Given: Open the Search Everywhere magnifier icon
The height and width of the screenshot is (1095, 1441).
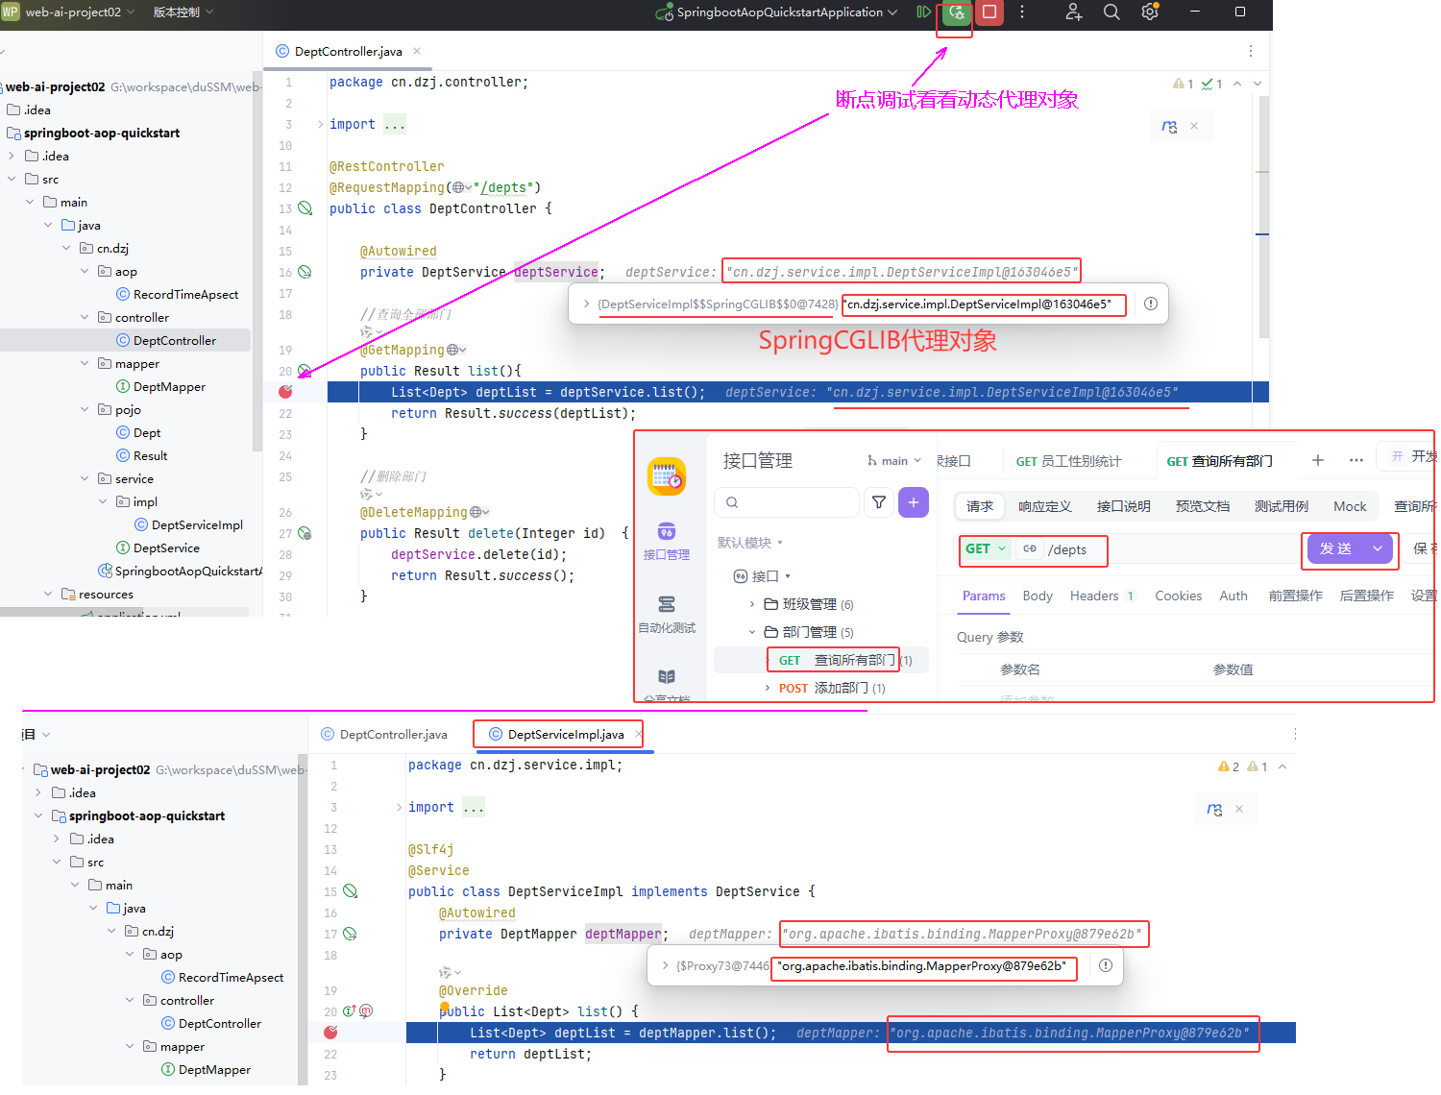Looking at the screenshot, I should pyautogui.click(x=1111, y=12).
